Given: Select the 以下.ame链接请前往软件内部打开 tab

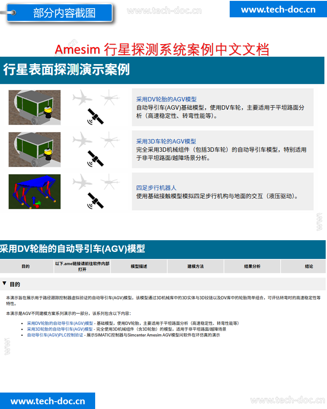Looking at the screenshot, I should (x=82, y=266).
